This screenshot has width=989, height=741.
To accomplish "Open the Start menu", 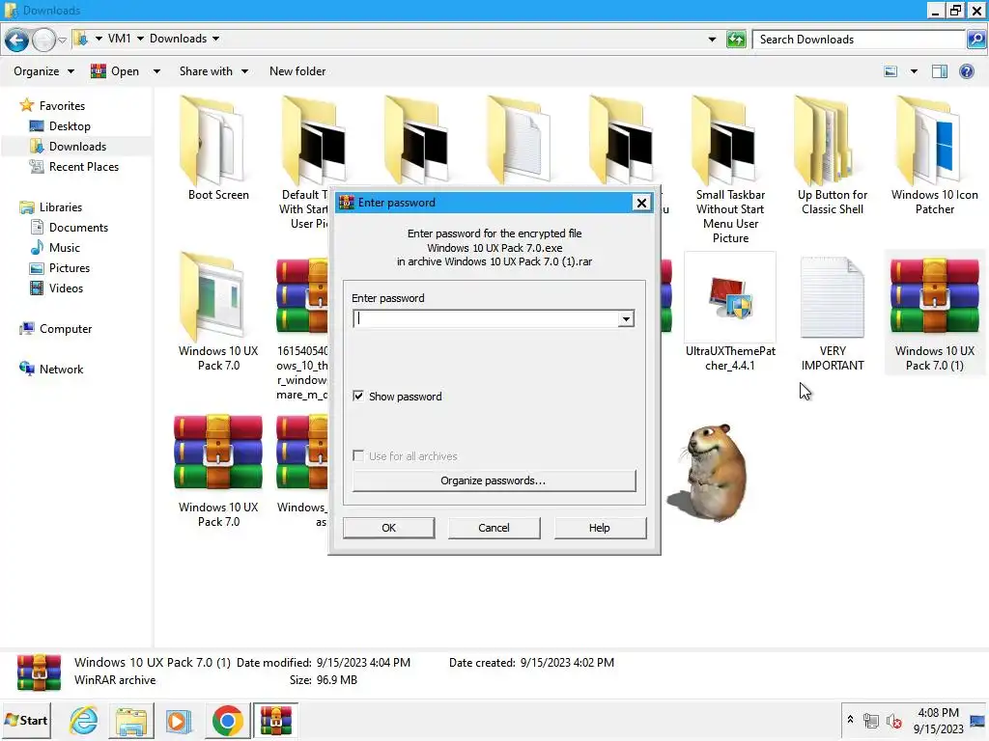I will point(26,720).
